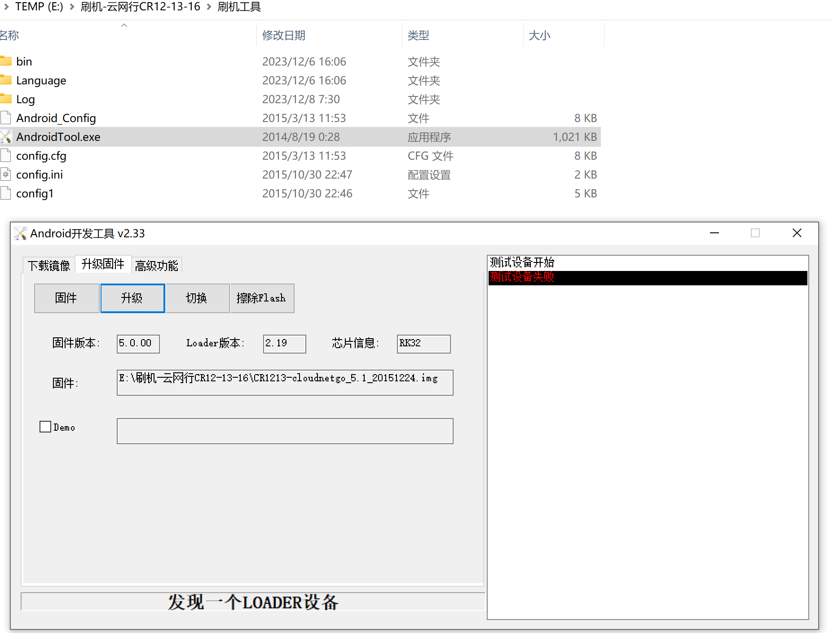833x633 pixels.
Task: Minimize the Android开发工具 window
Action: [714, 233]
